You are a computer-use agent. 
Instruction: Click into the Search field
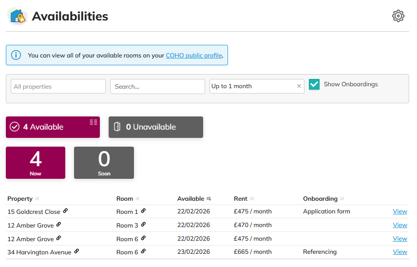point(157,86)
